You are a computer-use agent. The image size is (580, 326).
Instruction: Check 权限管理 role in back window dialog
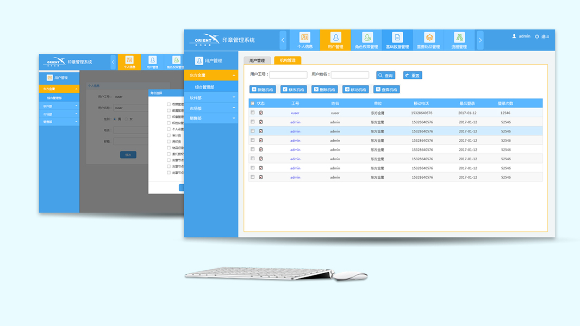click(x=169, y=104)
